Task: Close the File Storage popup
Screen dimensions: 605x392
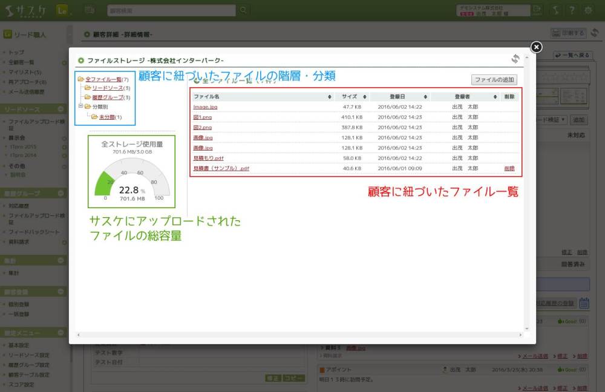Action: (x=536, y=47)
